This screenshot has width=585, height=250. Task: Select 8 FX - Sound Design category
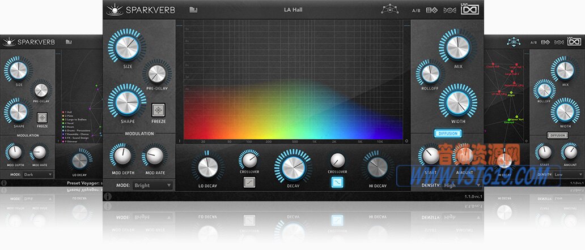(x=76, y=137)
